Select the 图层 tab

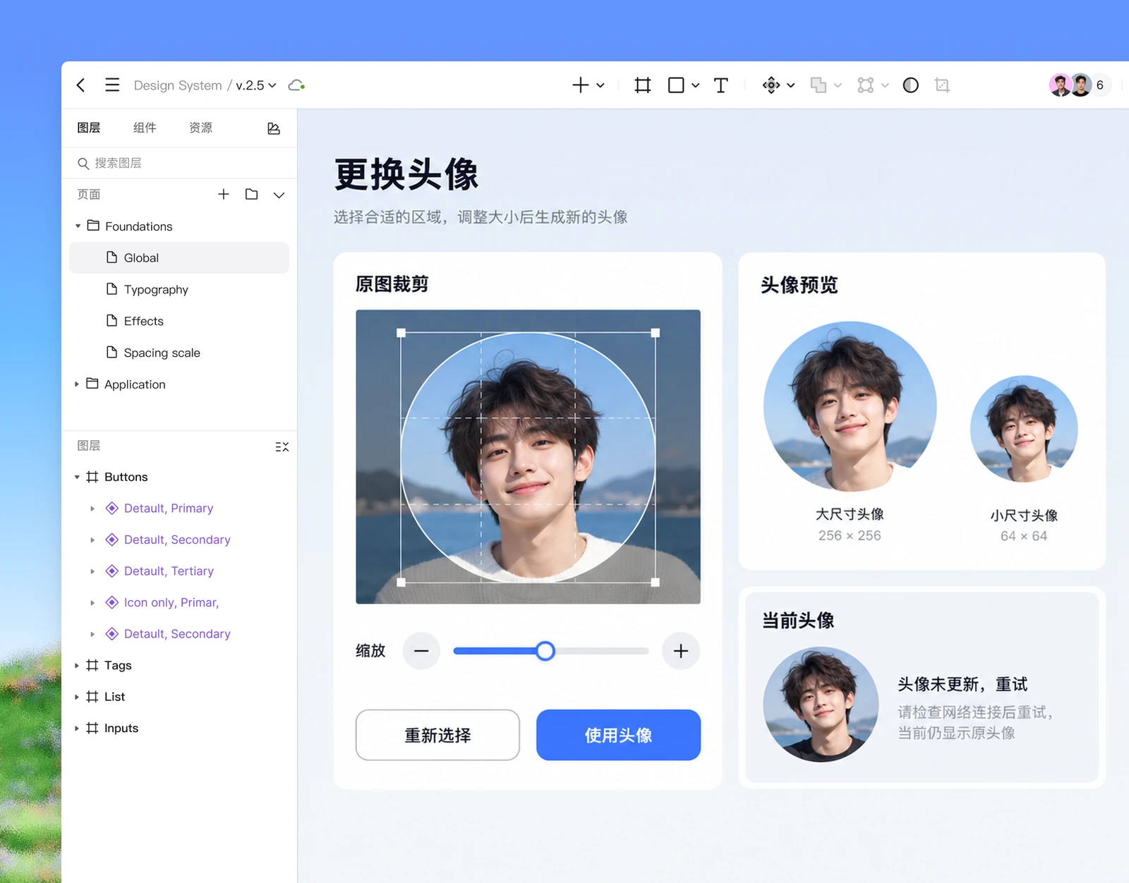89,128
